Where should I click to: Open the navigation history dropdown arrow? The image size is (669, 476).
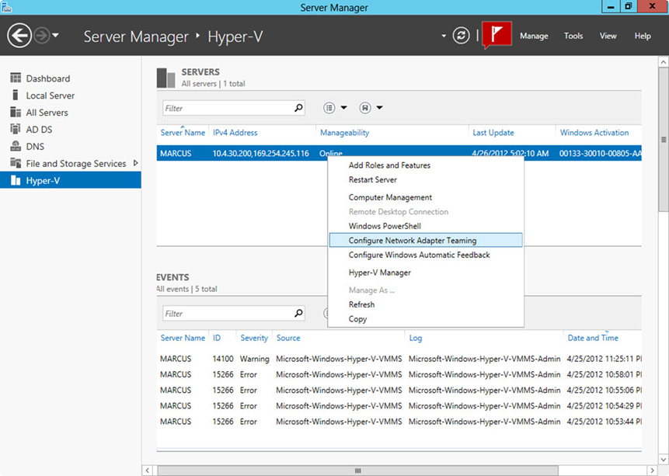pos(55,36)
